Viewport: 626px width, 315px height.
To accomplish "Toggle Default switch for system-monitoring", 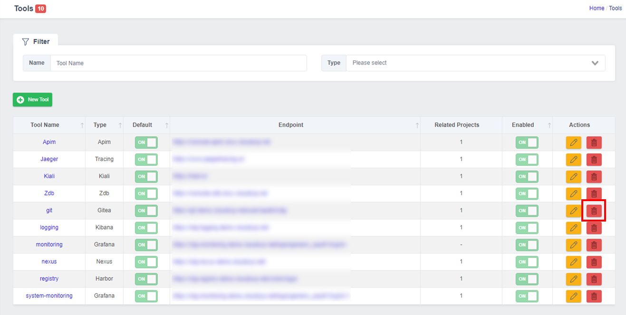I will point(146,296).
